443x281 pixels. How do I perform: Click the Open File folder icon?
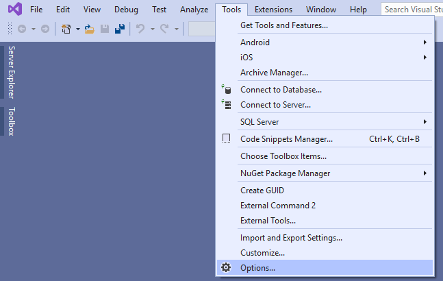89,29
